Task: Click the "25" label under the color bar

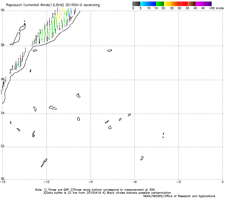Action: (172, 8)
